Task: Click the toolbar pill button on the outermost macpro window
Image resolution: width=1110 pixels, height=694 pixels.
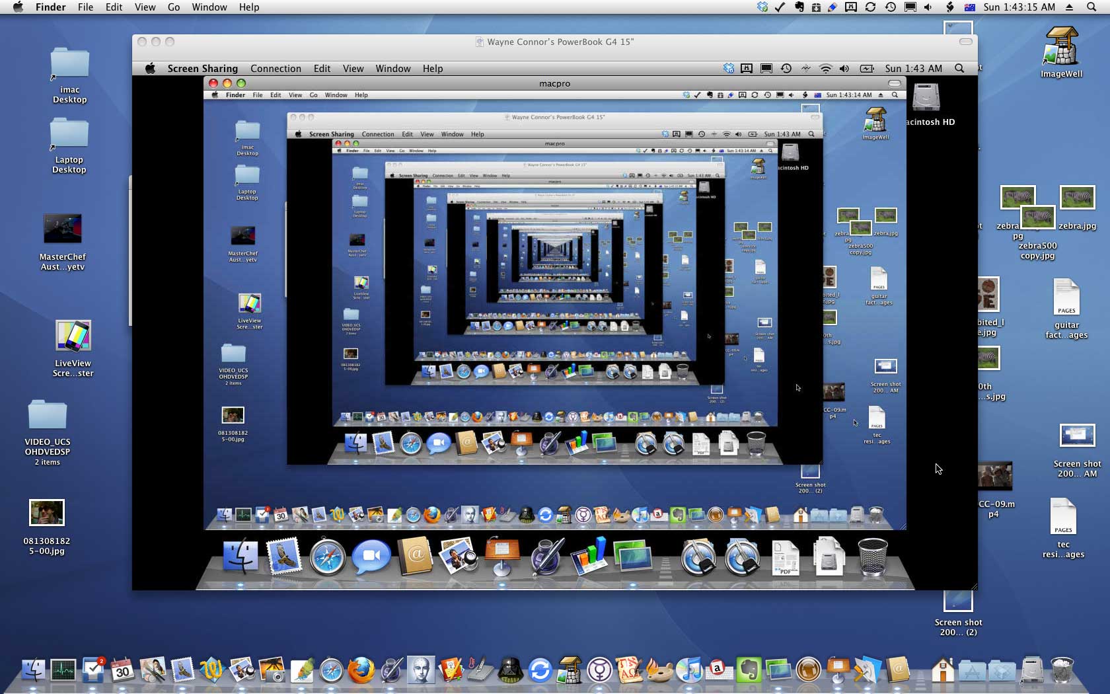Action: coord(894,83)
